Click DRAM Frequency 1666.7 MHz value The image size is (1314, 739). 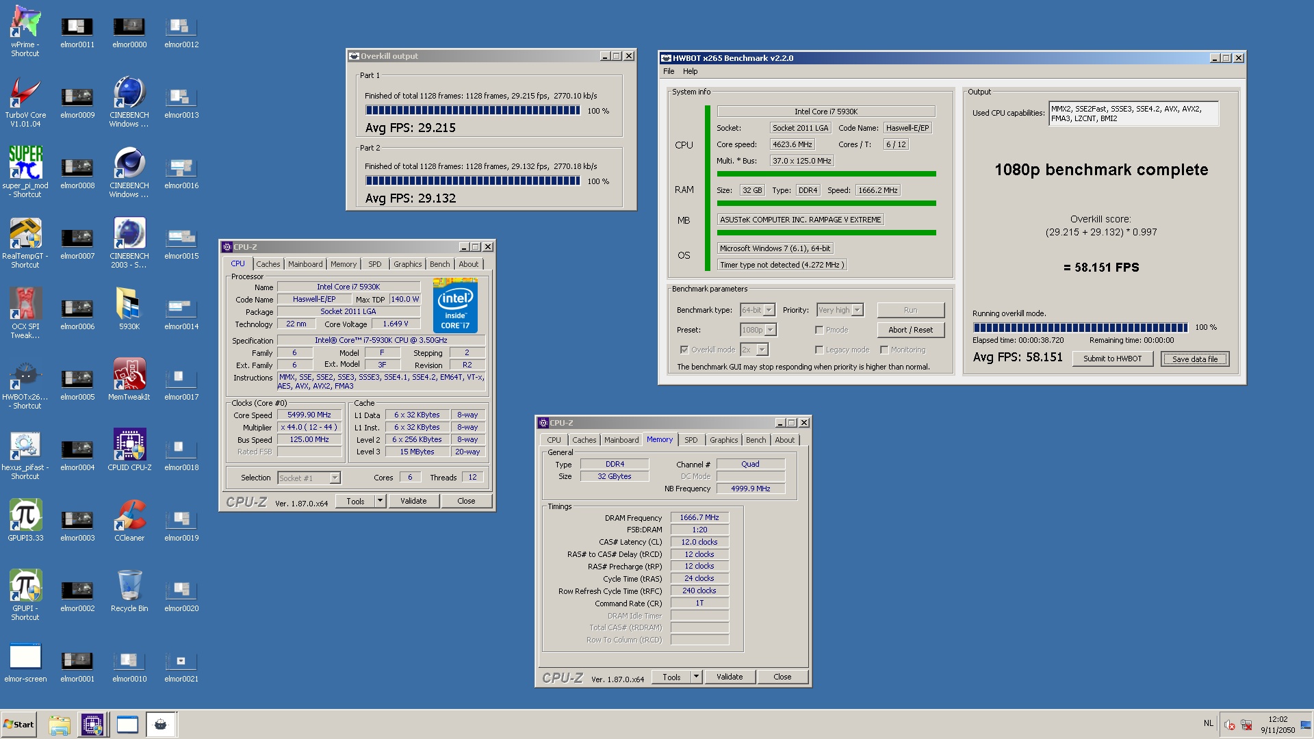tap(699, 517)
